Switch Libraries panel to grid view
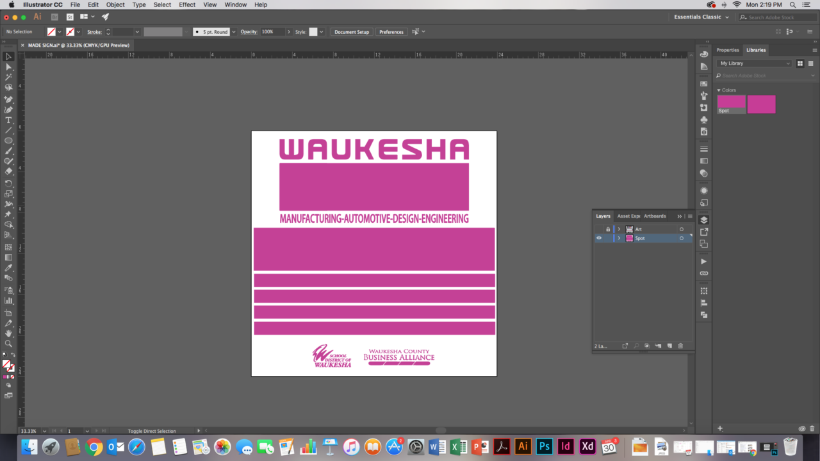Screen dimensions: 820x461 800,63
